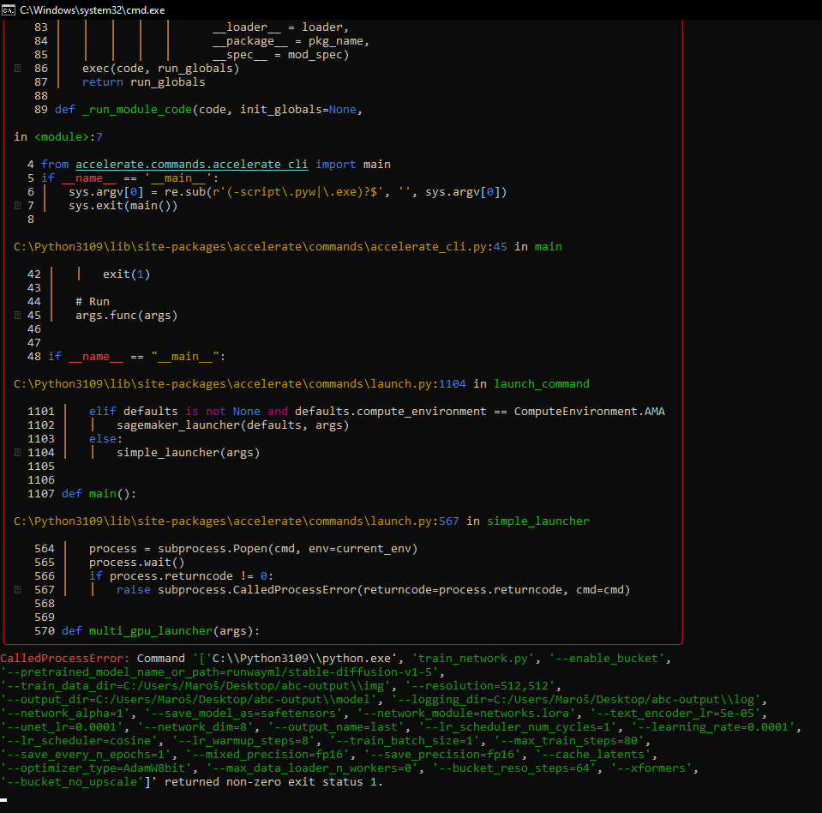This screenshot has width=822, height=813.
Task: Click the red error marker beside line 7
Action: [x=19, y=205]
